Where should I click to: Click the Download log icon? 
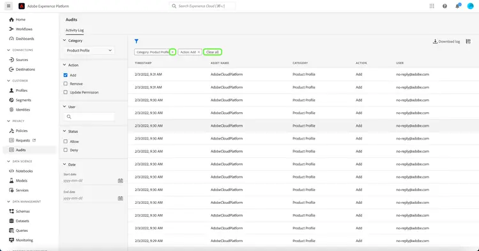tap(435, 41)
